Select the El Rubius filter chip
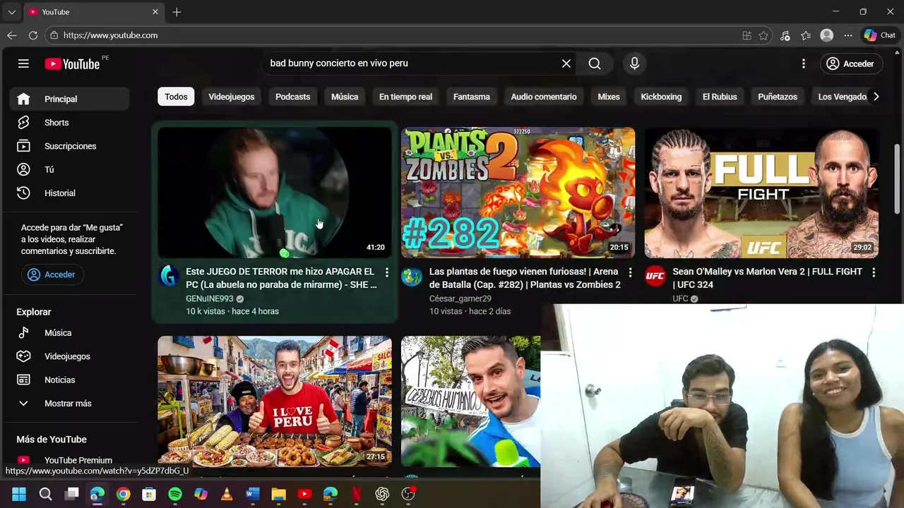This screenshot has height=508, width=904. (x=720, y=97)
